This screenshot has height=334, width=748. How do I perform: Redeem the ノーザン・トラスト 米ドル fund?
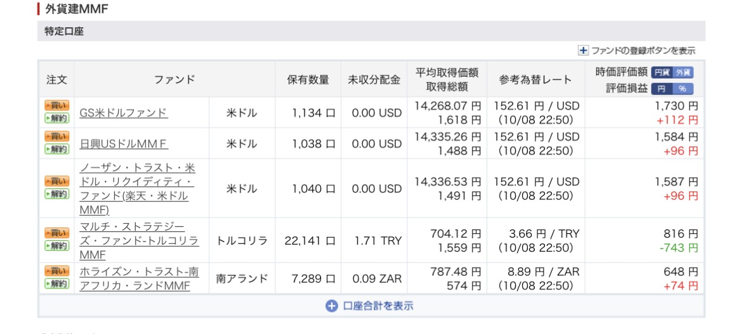(56, 194)
